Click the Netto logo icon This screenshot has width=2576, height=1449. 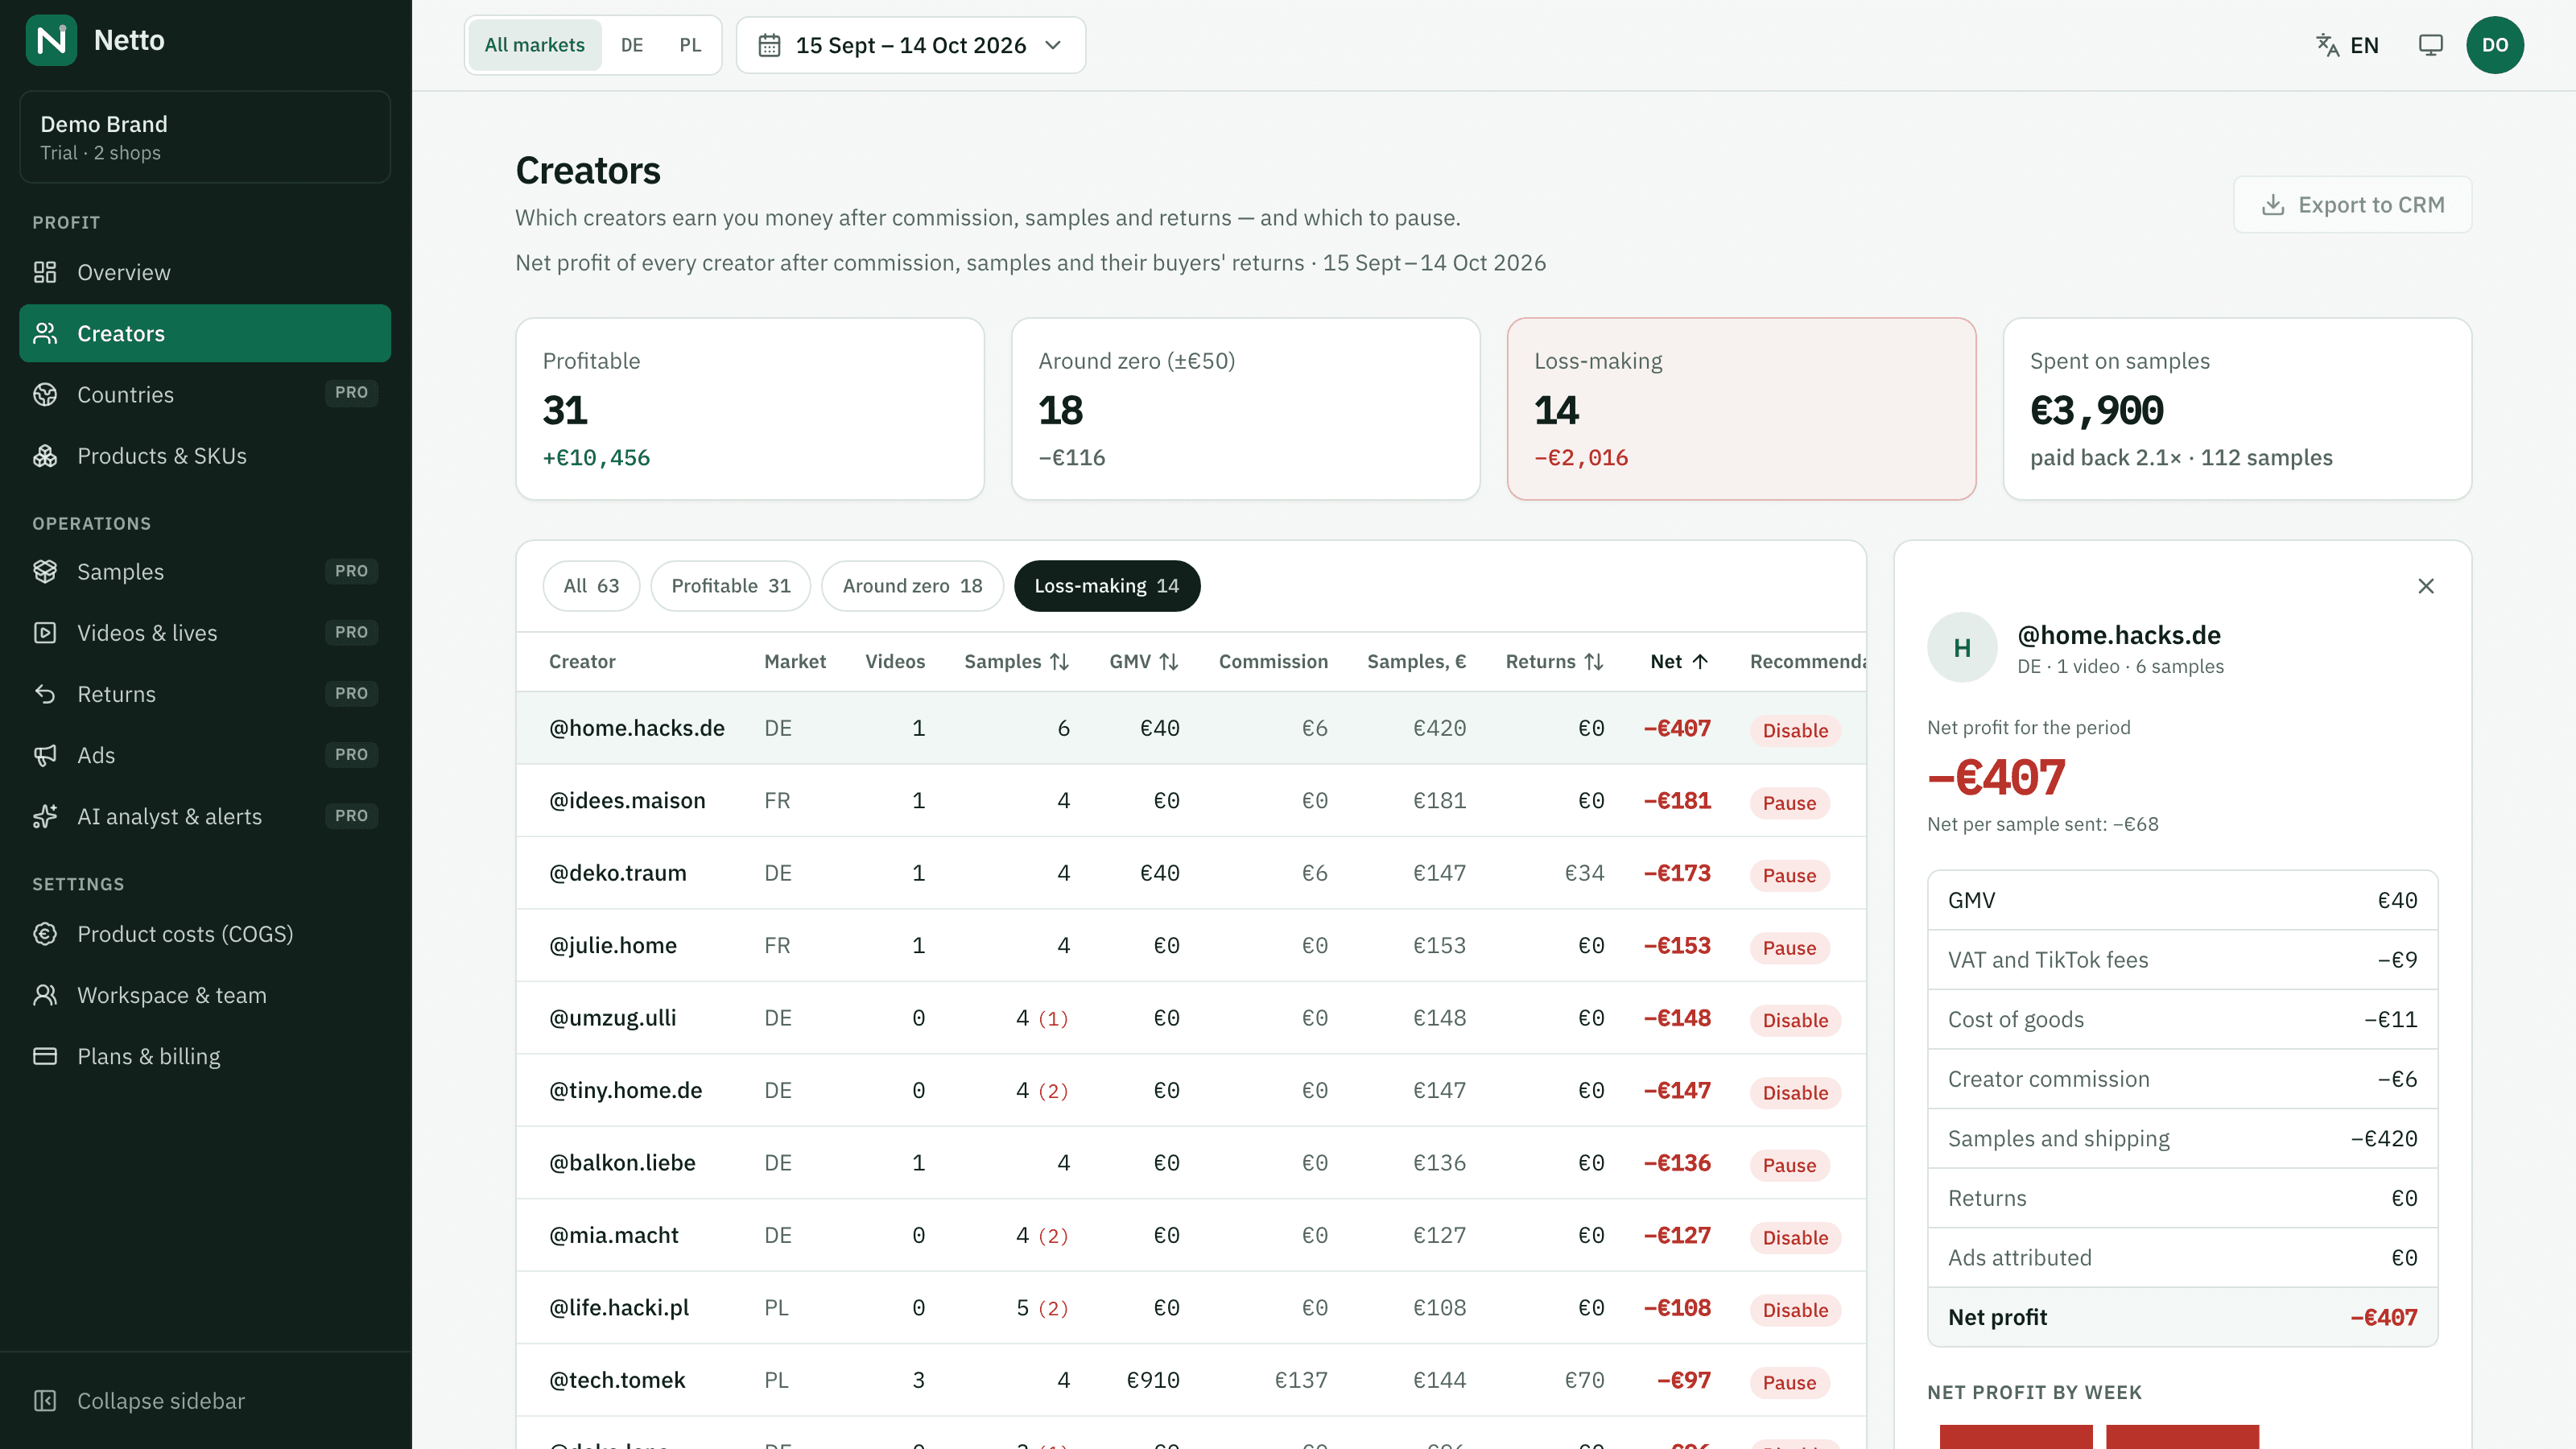point(51,40)
